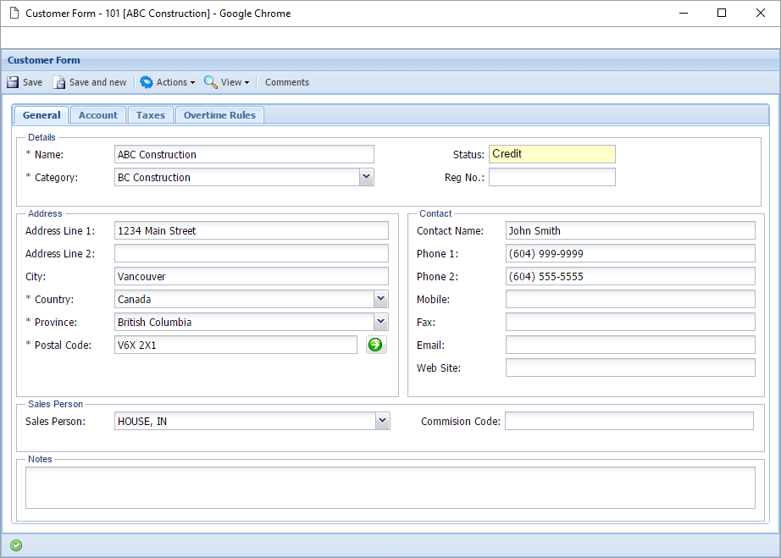Expand the Country dropdown
781x558 pixels.
[x=381, y=299]
